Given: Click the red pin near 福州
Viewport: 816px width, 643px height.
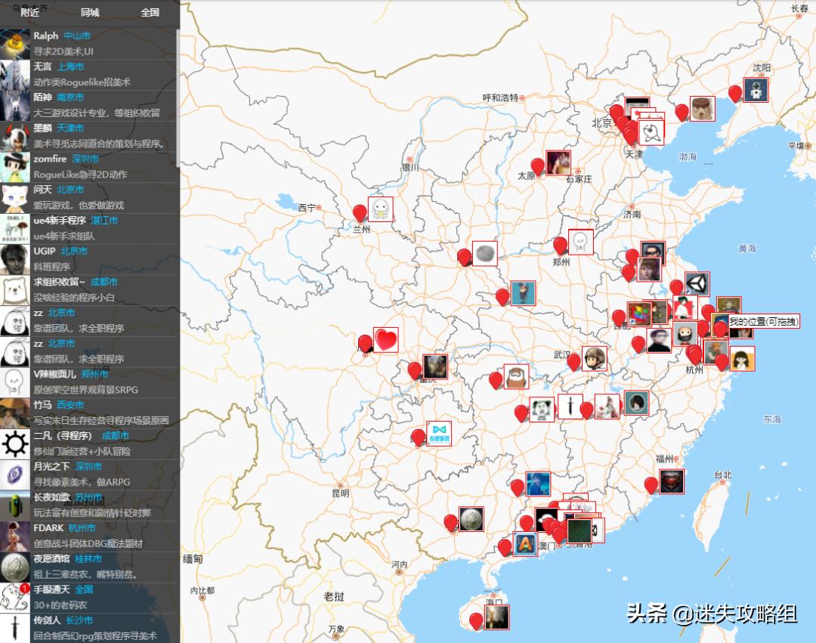Looking at the screenshot, I should click(651, 486).
